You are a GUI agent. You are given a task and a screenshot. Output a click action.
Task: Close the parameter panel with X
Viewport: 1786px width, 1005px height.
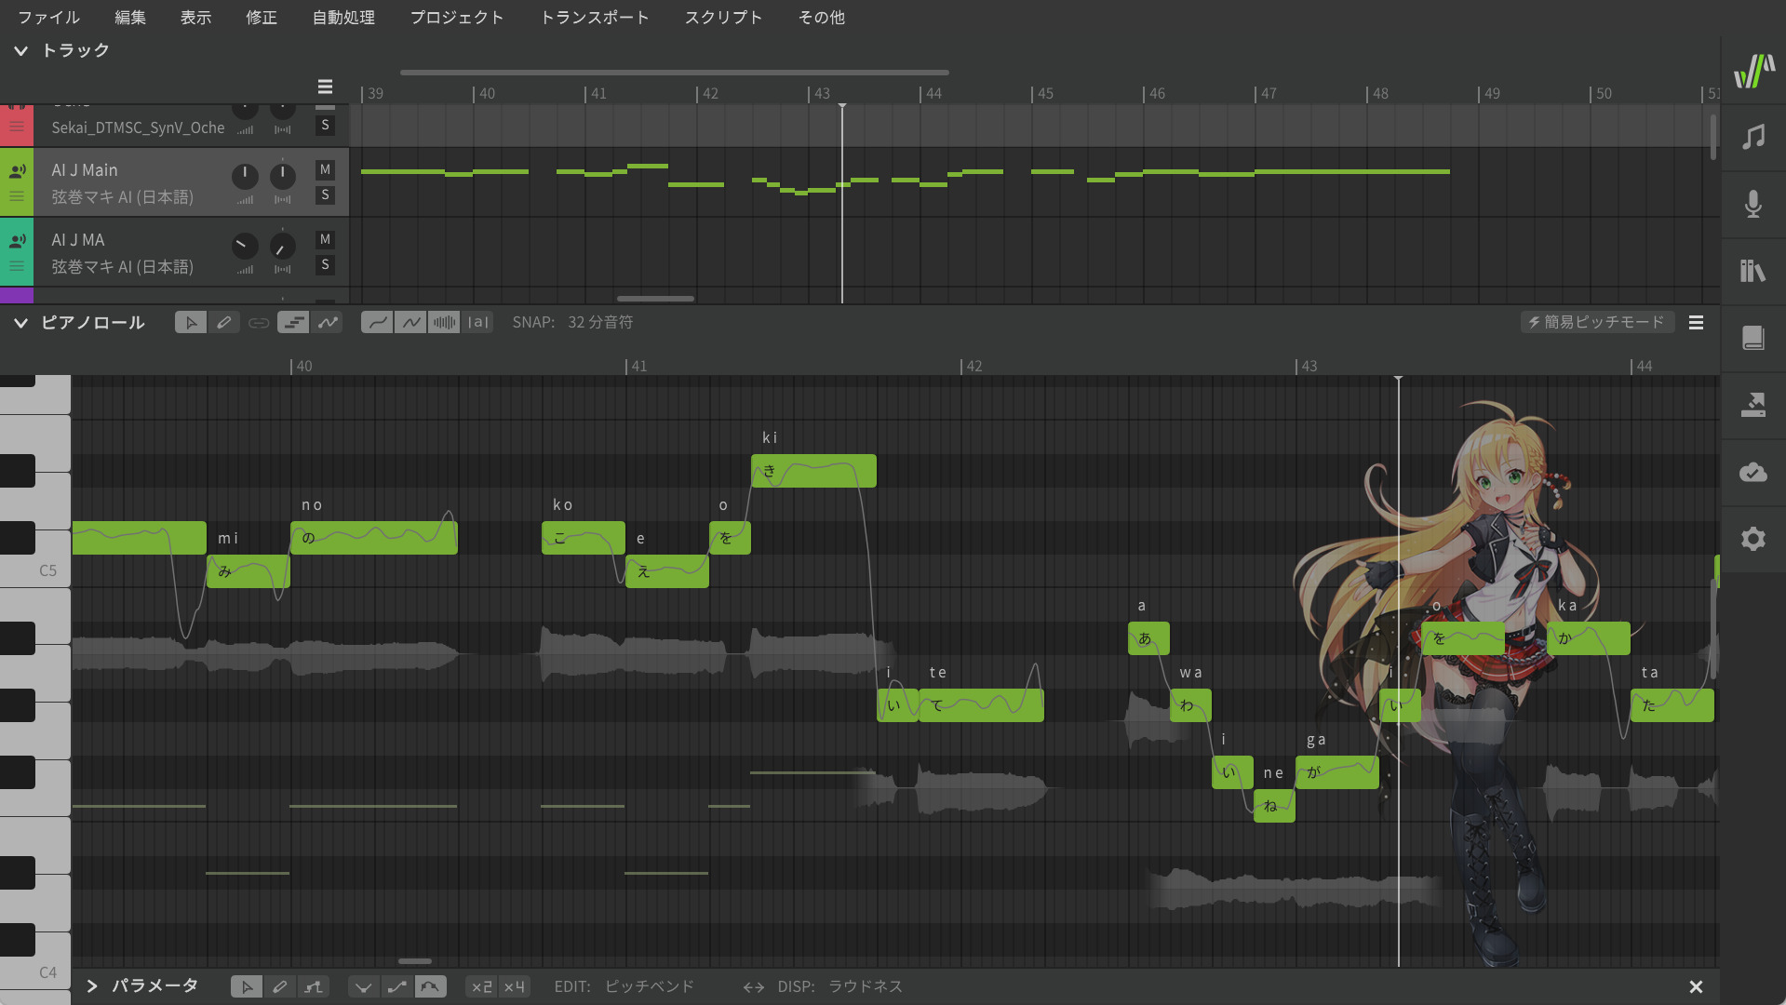[x=1696, y=986]
